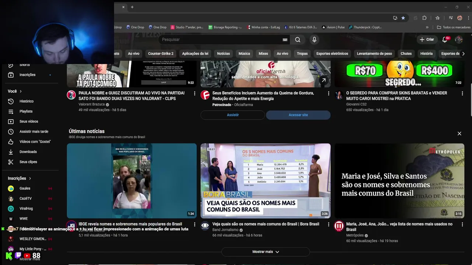Open the Axiom | Pulse bookmark
Image resolution: width=472 pixels, height=265 pixels.
pos(333,27)
